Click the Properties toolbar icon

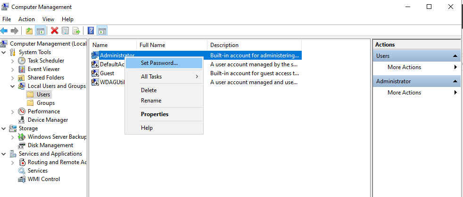pyautogui.click(x=65, y=31)
